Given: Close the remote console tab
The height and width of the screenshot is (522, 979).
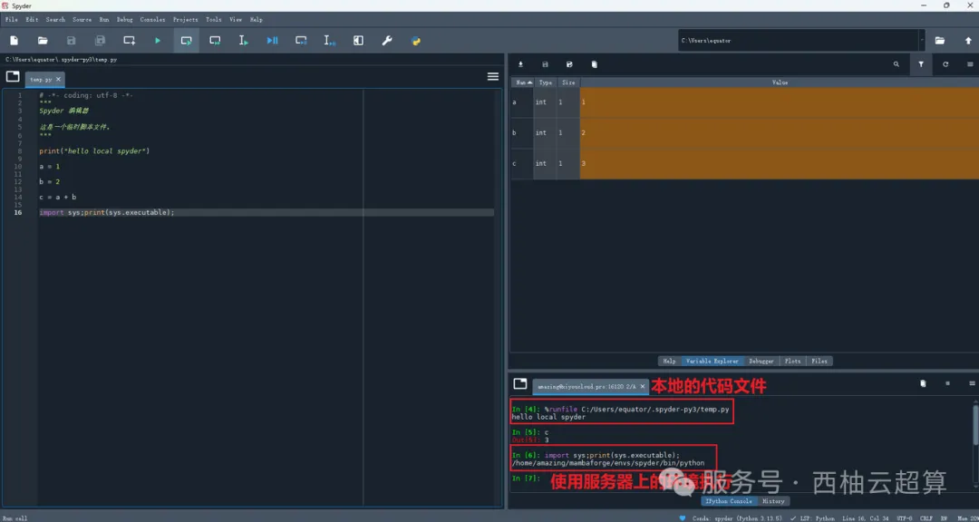Looking at the screenshot, I should 643,386.
